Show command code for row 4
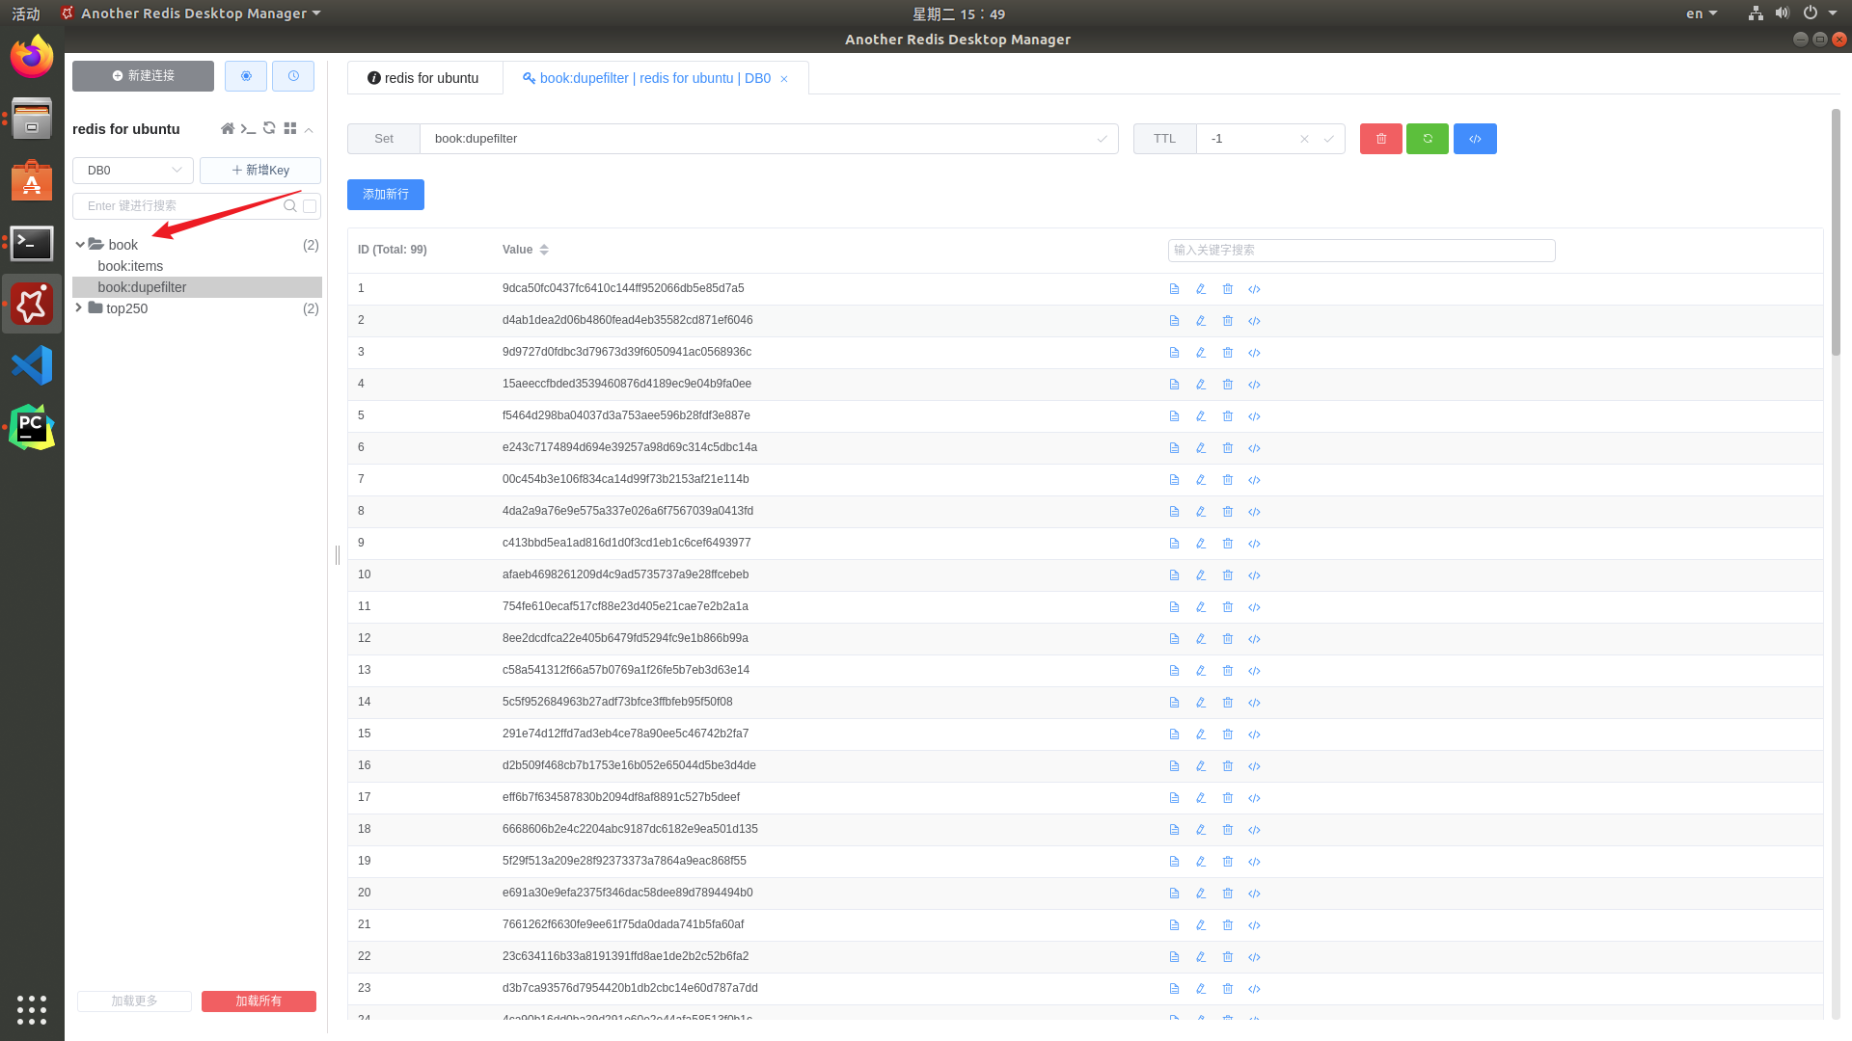The height and width of the screenshot is (1041, 1852). pos(1254,385)
